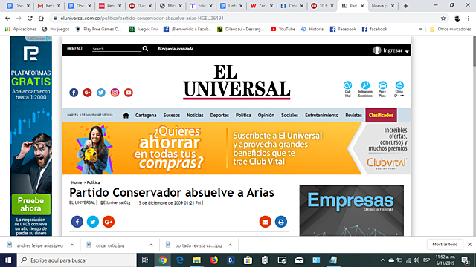This screenshot has width=476, height=267.
Task: Open Firefox from taskbar
Action: pyautogui.click(x=214, y=260)
